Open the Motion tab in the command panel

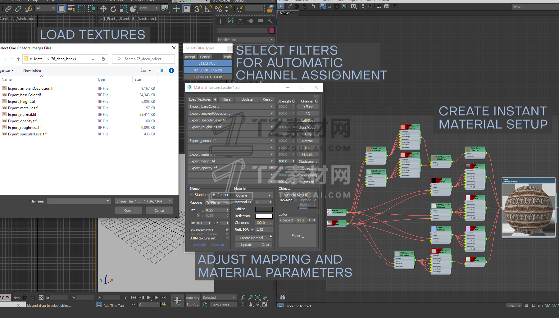pos(250,21)
